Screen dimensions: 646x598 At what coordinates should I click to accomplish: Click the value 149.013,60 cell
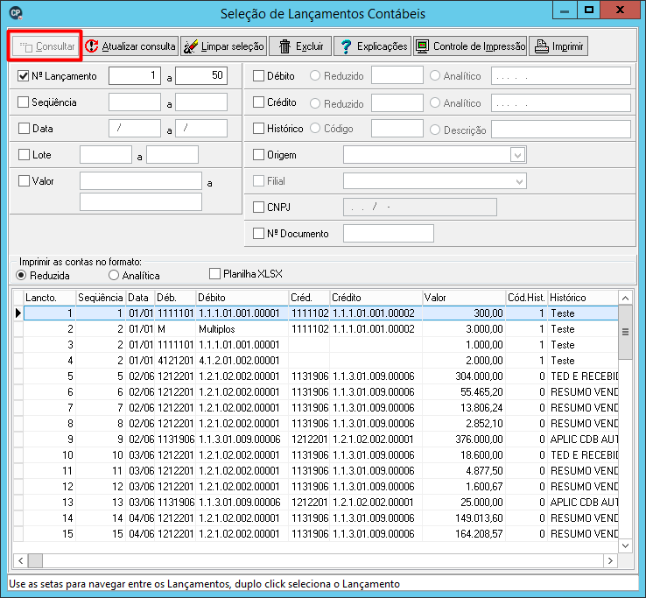point(464,518)
